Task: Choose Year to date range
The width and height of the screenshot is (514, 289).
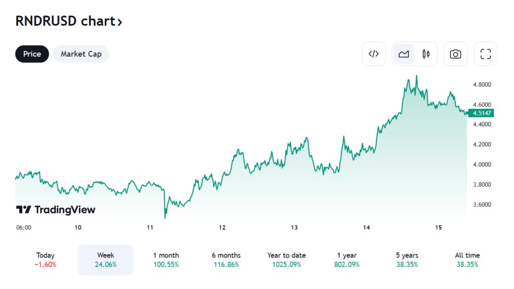Action: click(x=286, y=259)
